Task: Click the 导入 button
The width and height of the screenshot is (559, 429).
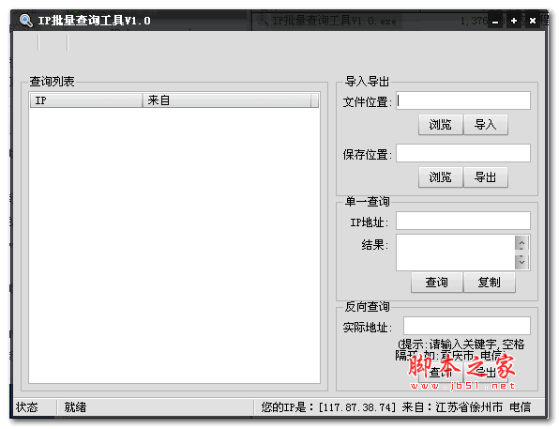Action: click(x=486, y=125)
